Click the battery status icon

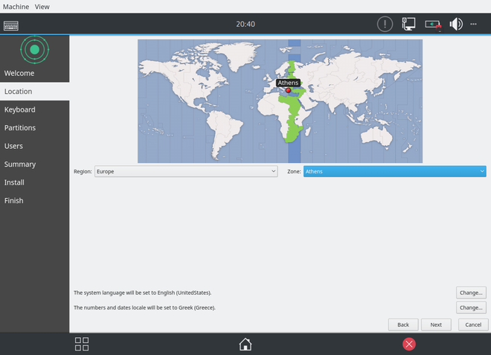click(x=433, y=24)
